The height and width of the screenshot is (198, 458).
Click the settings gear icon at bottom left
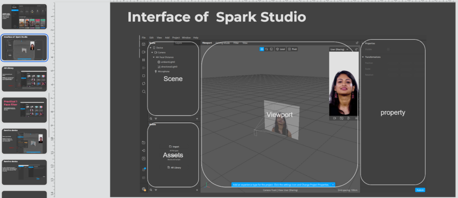coord(144,189)
